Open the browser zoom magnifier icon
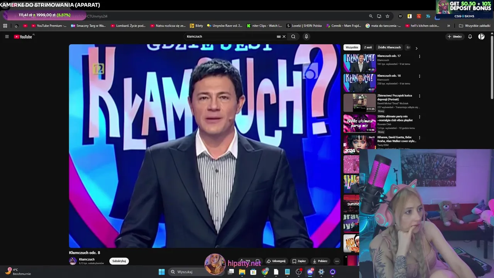The image size is (494, 278). pos(371,16)
